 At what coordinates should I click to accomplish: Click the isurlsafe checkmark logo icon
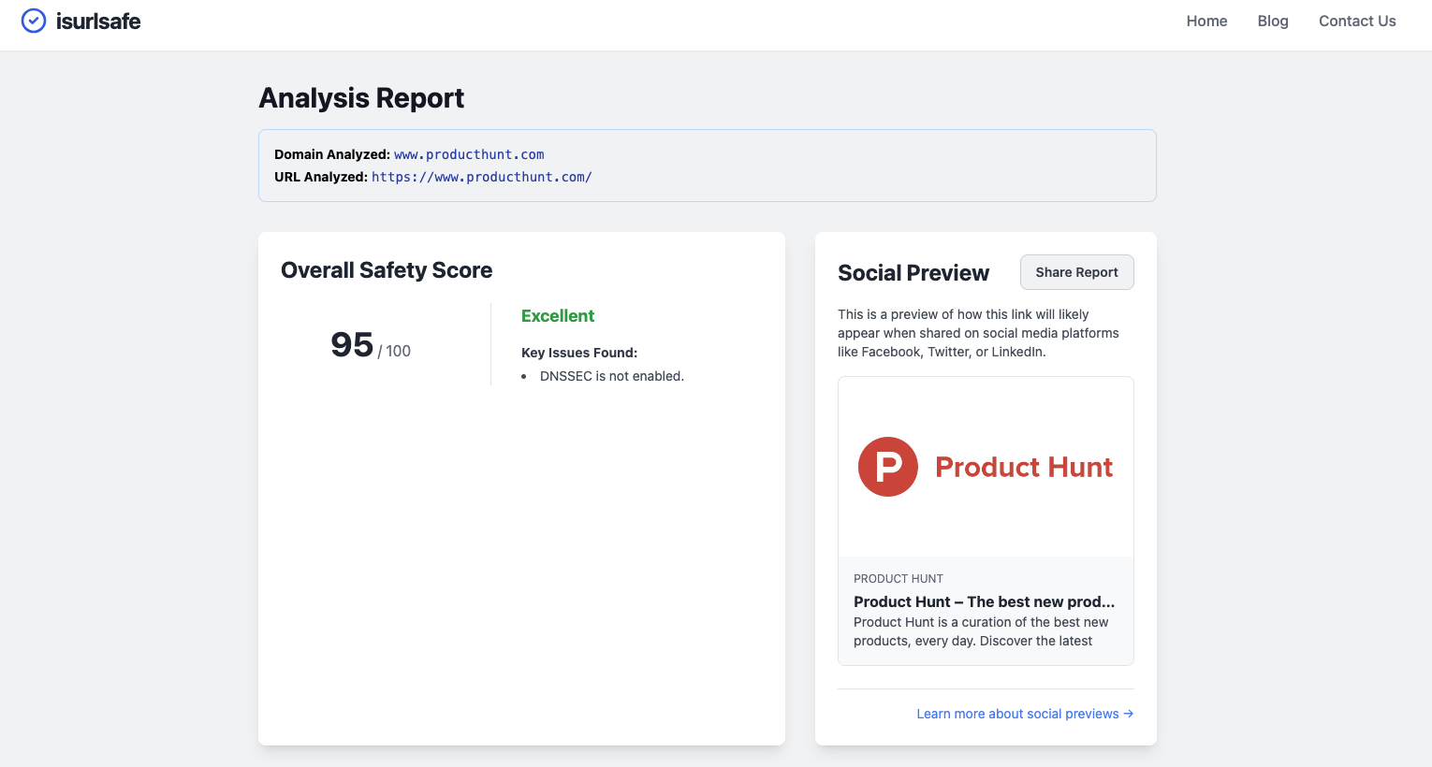click(x=34, y=21)
